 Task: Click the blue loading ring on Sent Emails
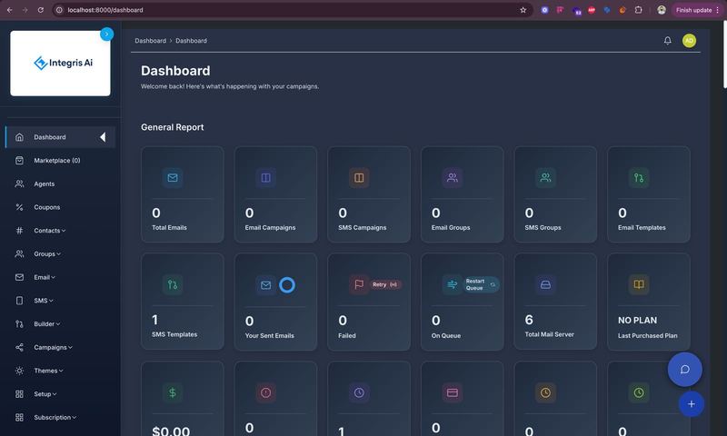[x=287, y=285]
